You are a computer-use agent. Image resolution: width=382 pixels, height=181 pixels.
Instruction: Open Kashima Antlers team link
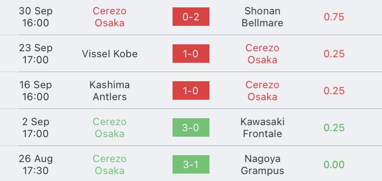coord(110,91)
